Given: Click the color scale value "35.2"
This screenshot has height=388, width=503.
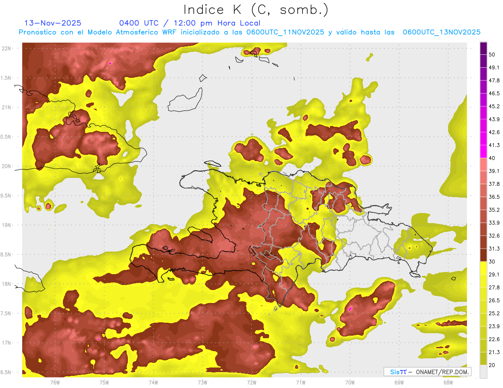Looking at the screenshot, I should tap(495, 210).
